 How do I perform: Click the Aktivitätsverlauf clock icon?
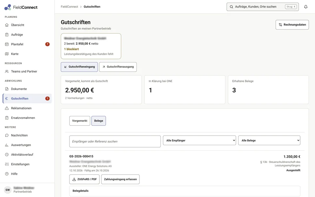7,155
